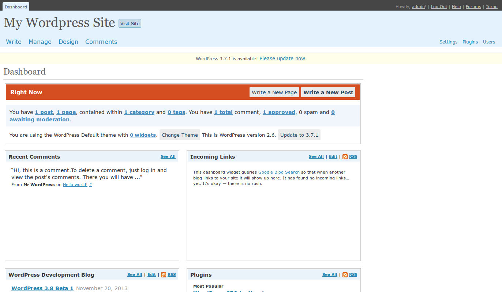Image resolution: width=502 pixels, height=292 pixels.
Task: Open the 1 approved link
Action: pyautogui.click(x=279, y=112)
